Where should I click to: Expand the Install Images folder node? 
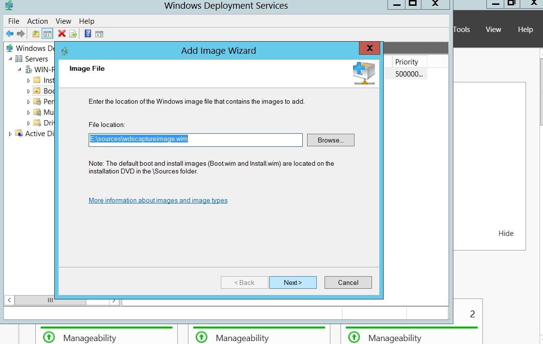(29, 80)
